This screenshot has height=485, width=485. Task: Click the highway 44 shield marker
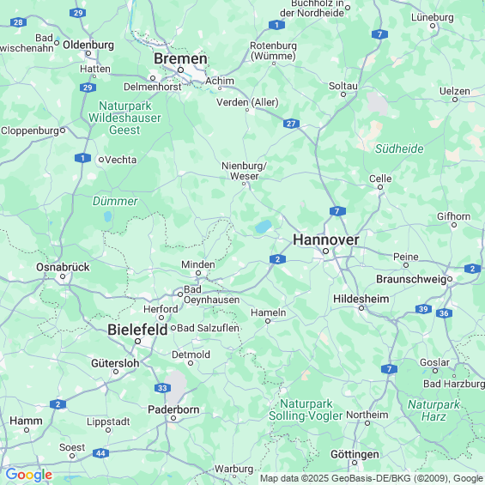(x=100, y=453)
